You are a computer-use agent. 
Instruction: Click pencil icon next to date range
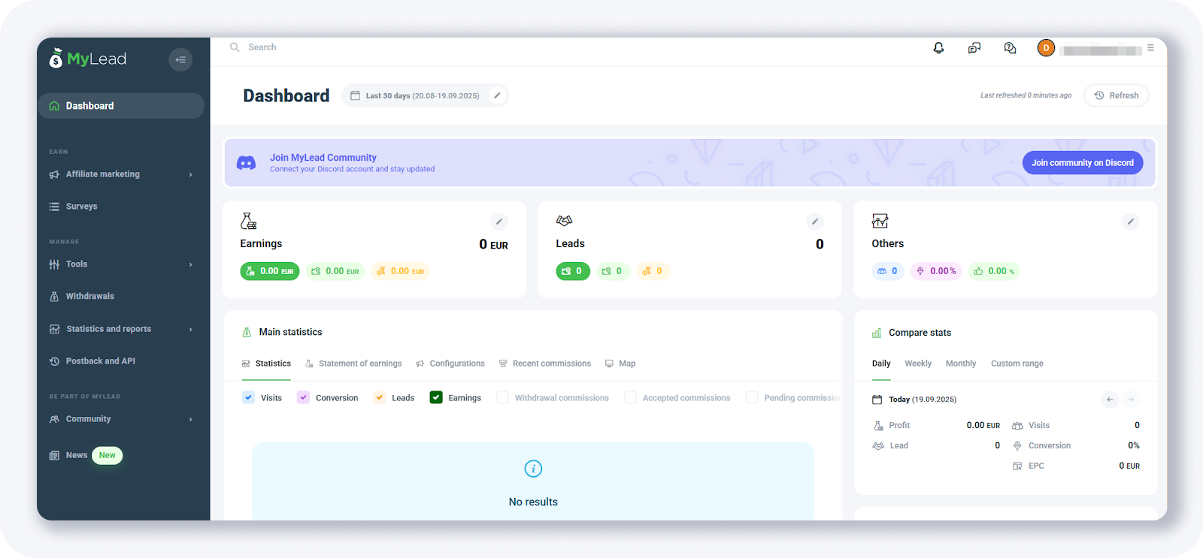pos(497,95)
